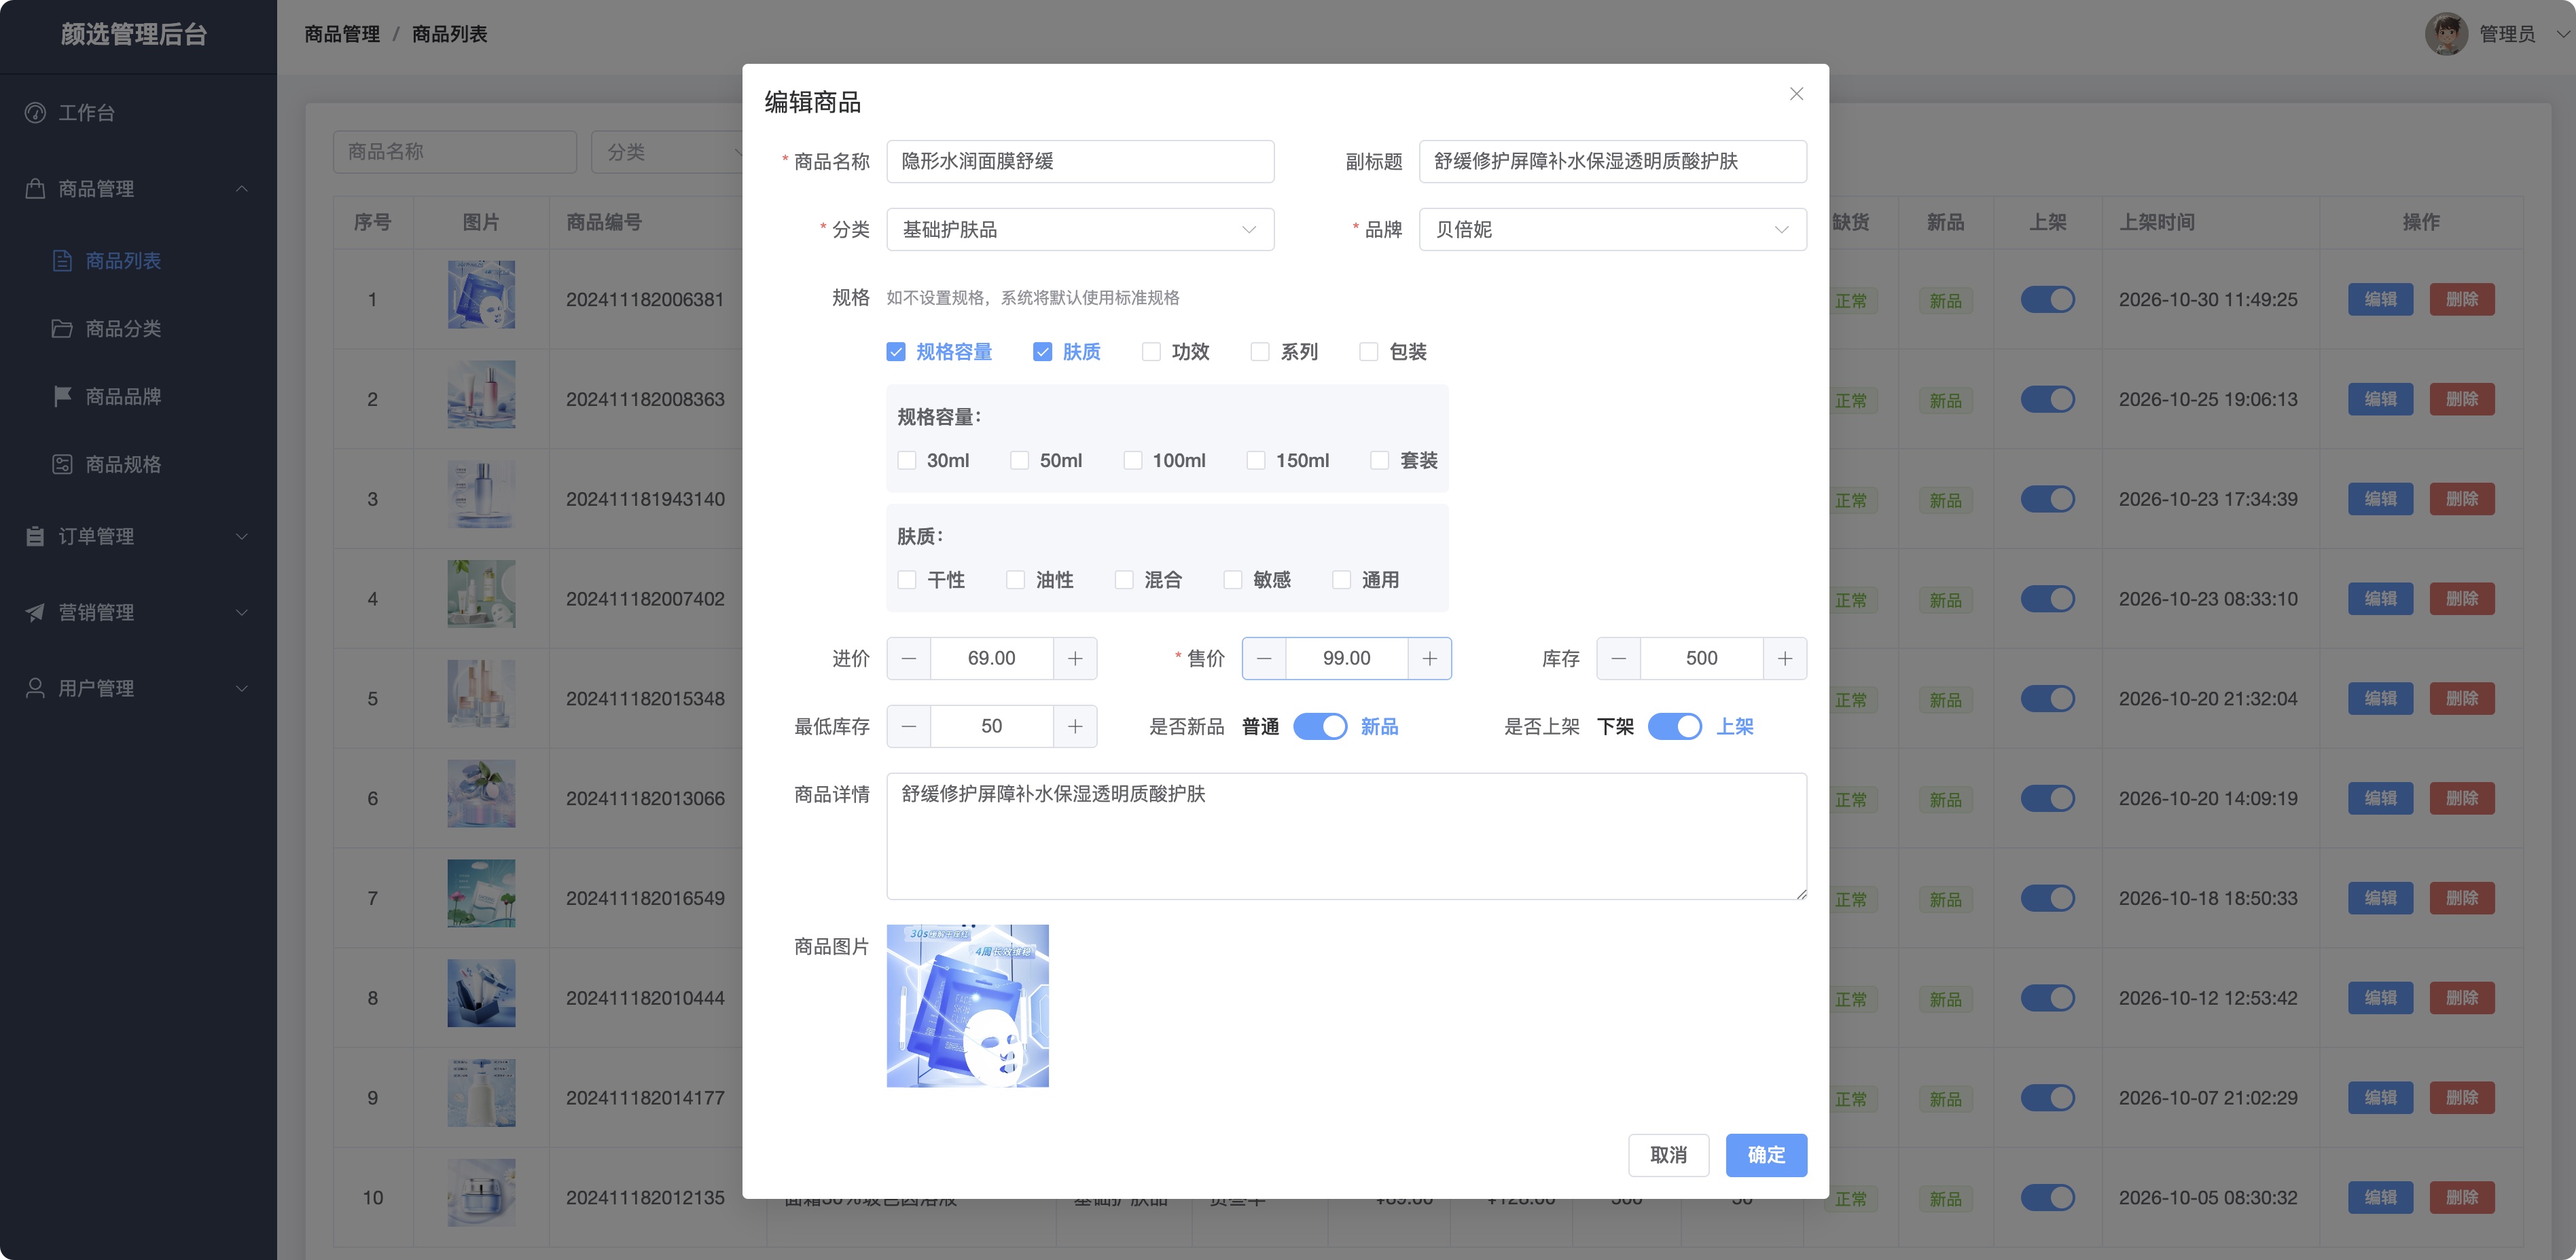Image resolution: width=2576 pixels, height=1260 pixels.
Task: Close the 编辑商品 dialog with X
Action: click(1796, 94)
